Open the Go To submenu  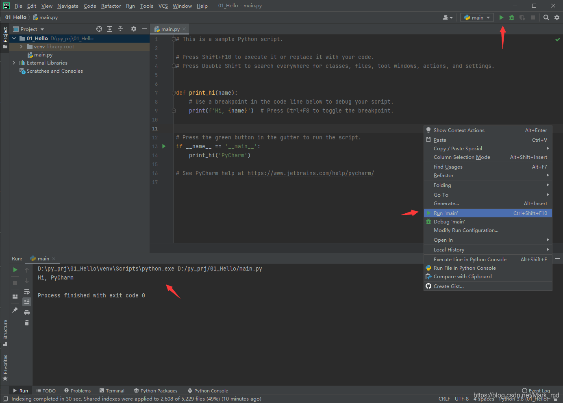[488, 195]
